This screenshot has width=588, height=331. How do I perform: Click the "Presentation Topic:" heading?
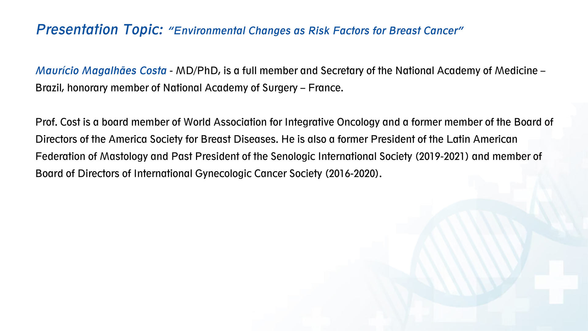[x=100, y=30]
